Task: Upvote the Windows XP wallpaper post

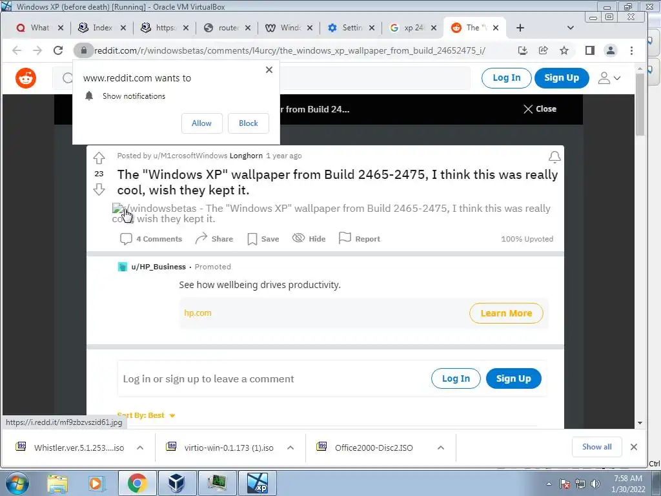Action: tap(99, 158)
